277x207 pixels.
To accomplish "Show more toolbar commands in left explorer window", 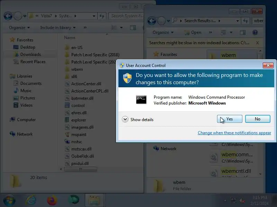I will point(85,28).
